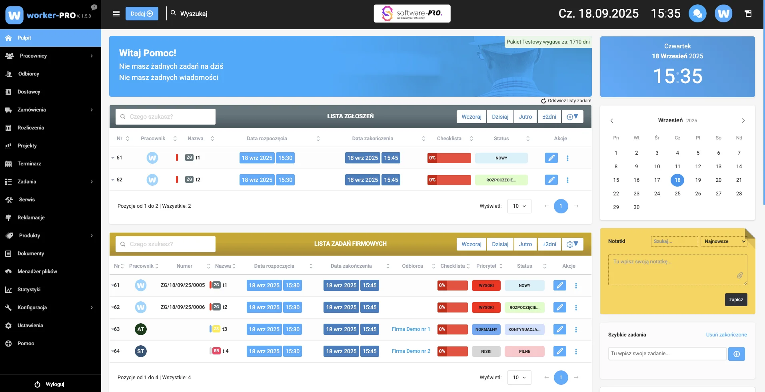The width and height of the screenshot is (765, 392).
Task: Click the Tu wpisz swoją notatkę textarea
Action: (x=677, y=270)
